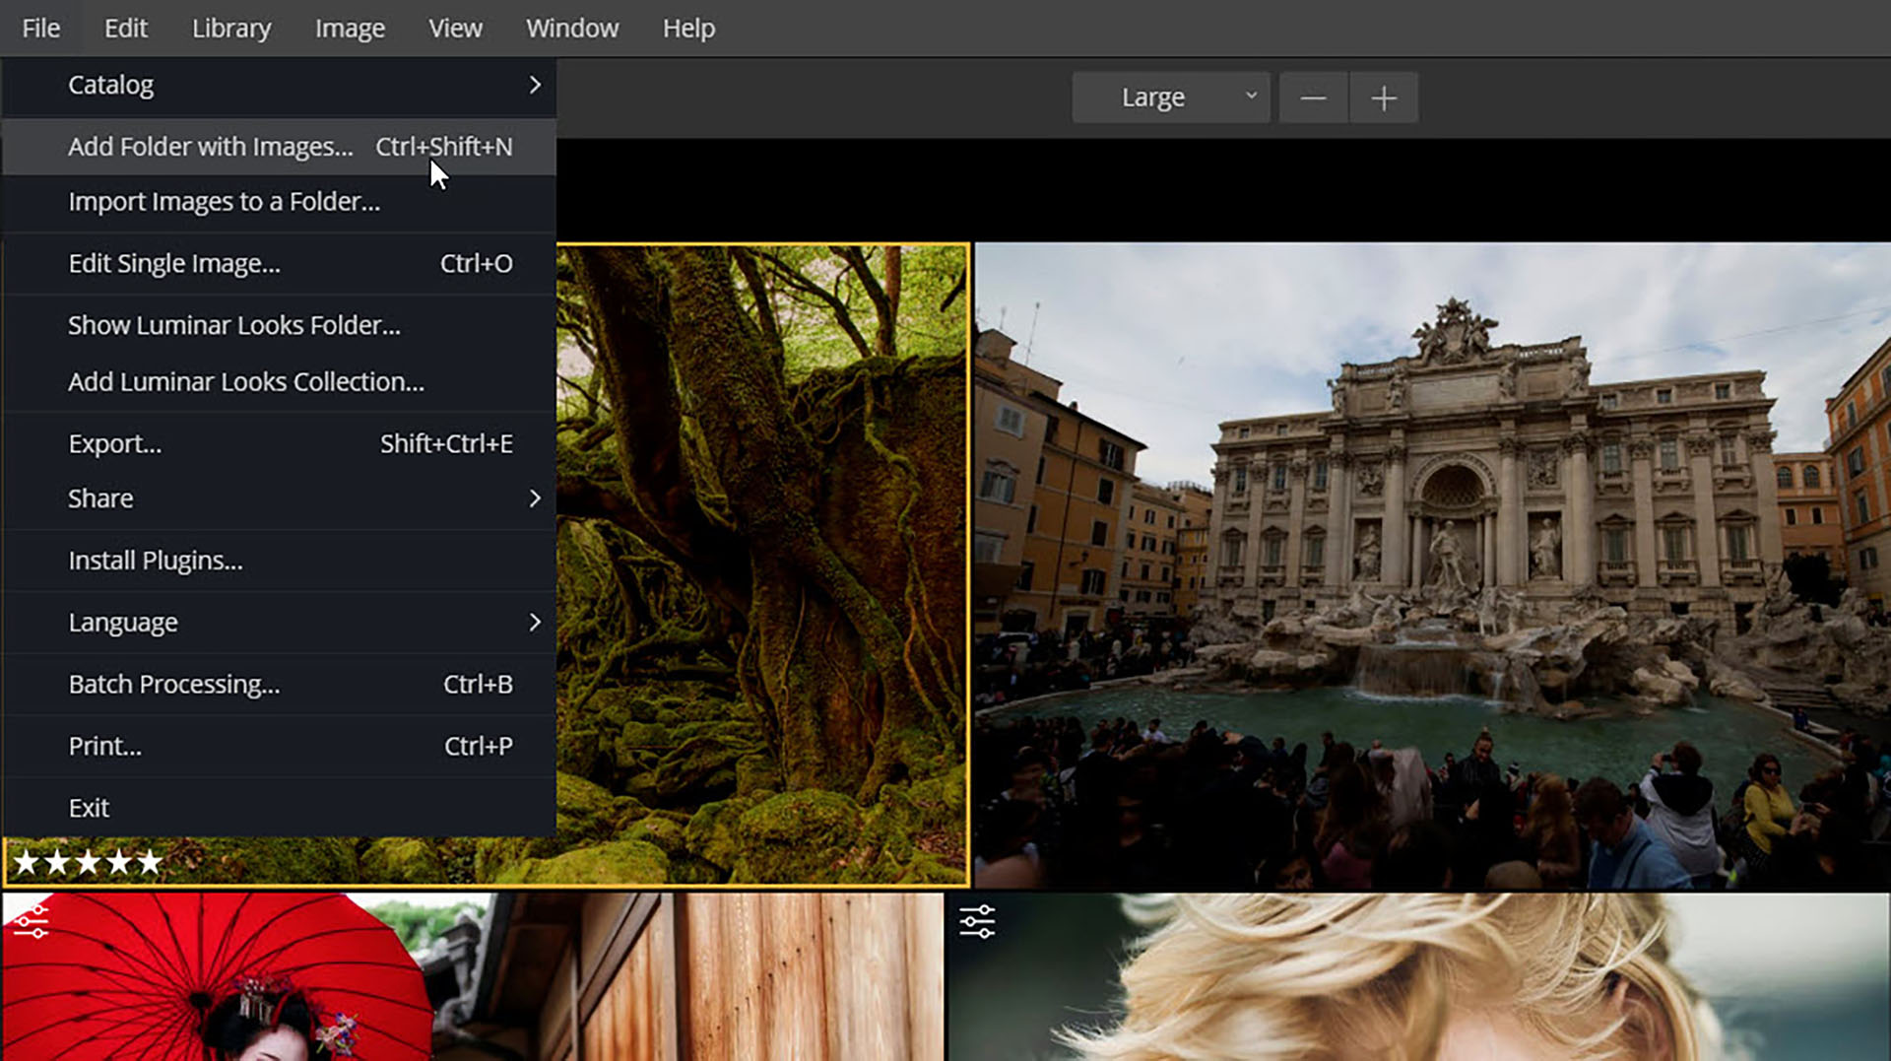Image resolution: width=1891 pixels, height=1061 pixels.
Task: Expand the Language submenu
Action: (x=280, y=623)
